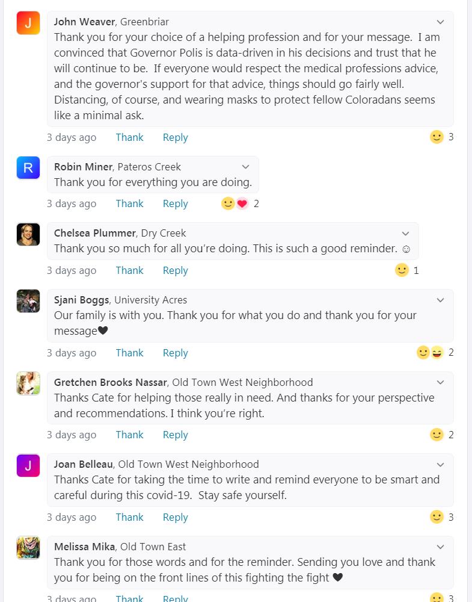Click smiley reaction on Chelsea Plummer's comment
472x602 pixels.
(x=402, y=270)
